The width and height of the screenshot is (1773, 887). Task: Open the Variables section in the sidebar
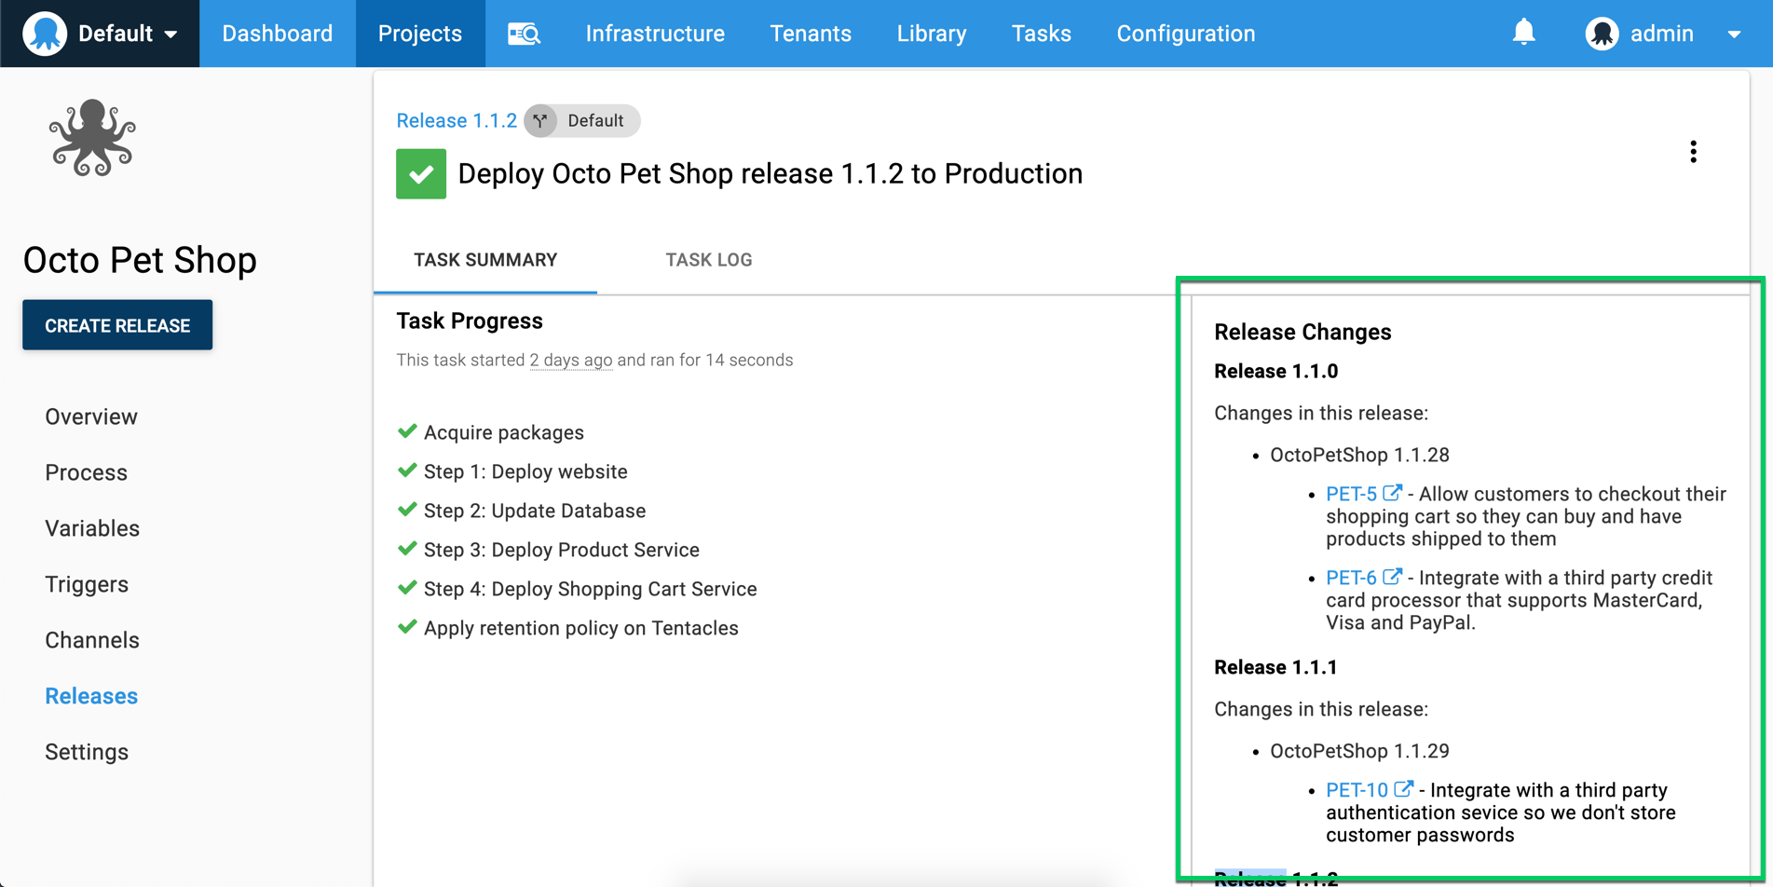pos(91,528)
